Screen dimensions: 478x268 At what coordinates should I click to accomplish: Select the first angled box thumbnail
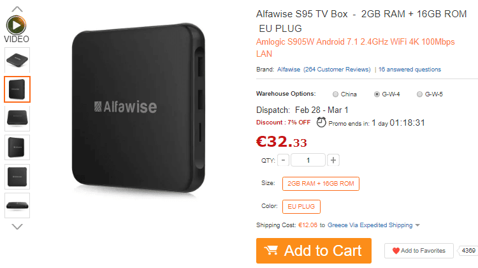tap(17, 60)
